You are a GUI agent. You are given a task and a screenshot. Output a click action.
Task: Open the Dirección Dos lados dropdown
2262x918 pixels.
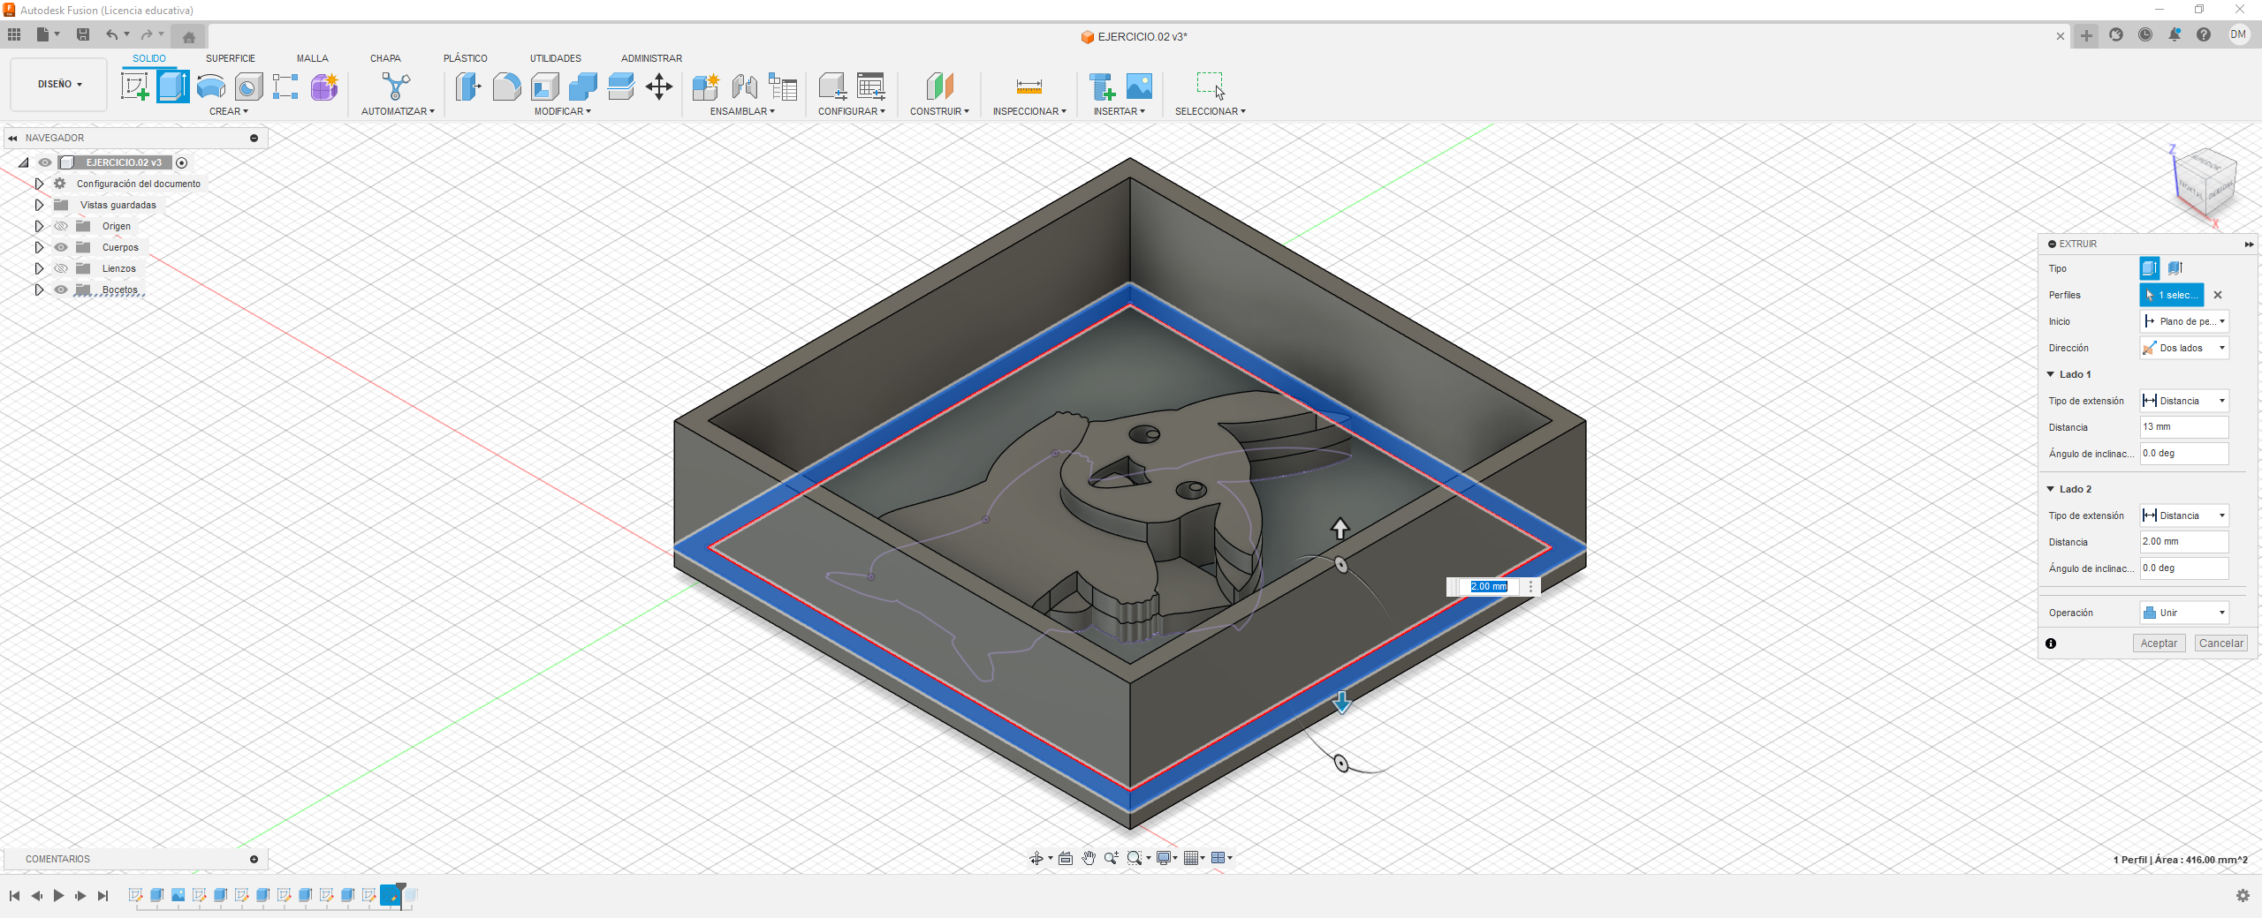point(2184,348)
